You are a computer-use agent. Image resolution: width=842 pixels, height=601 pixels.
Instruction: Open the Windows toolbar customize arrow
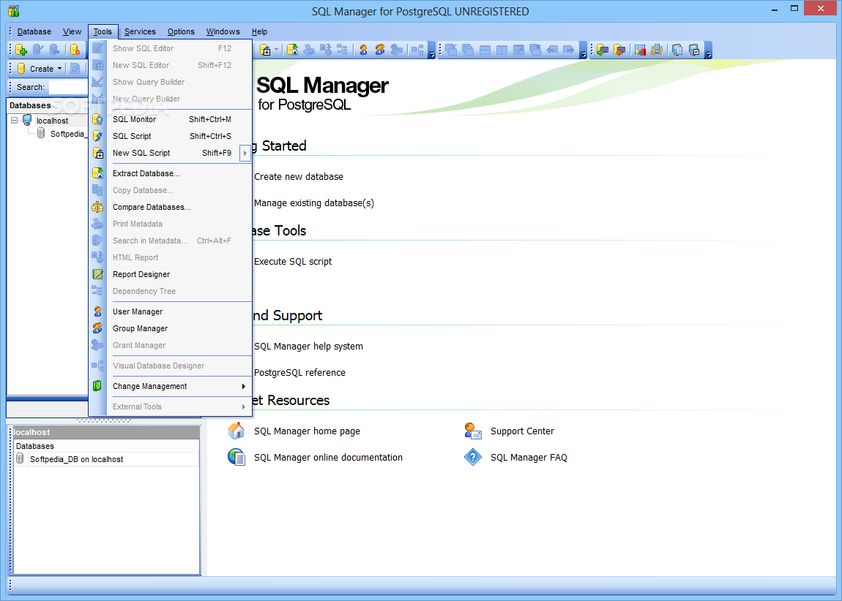click(584, 51)
